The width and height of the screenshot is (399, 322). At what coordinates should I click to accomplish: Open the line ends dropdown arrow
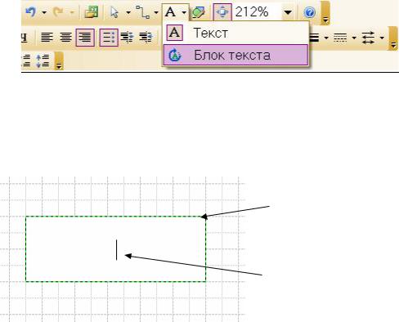(x=382, y=38)
